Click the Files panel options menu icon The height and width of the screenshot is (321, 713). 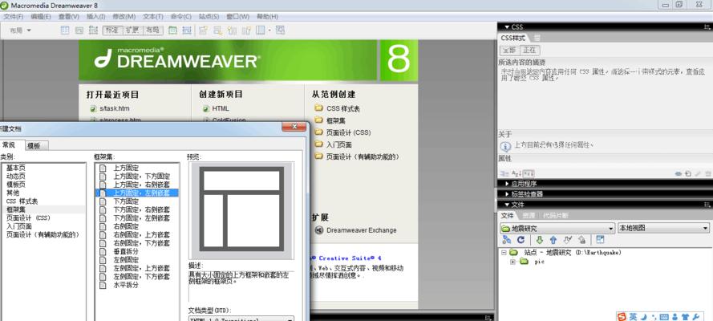coord(707,205)
